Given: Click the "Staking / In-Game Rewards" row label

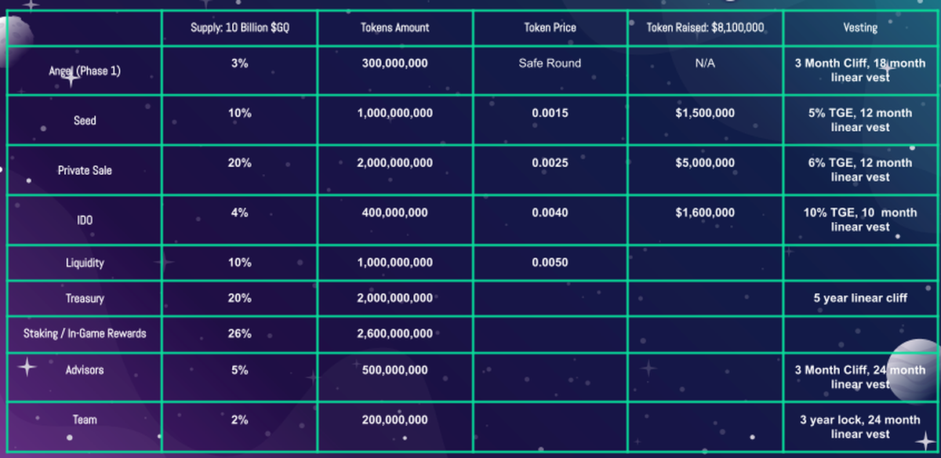Looking at the screenshot, I should click(85, 334).
